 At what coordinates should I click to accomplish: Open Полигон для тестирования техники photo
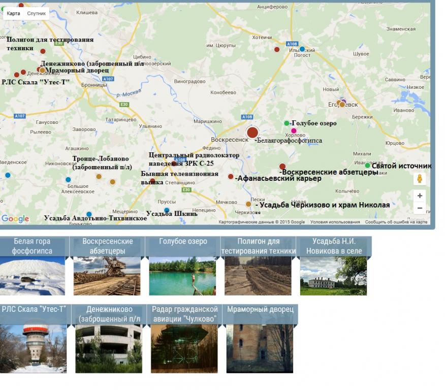coord(258,276)
